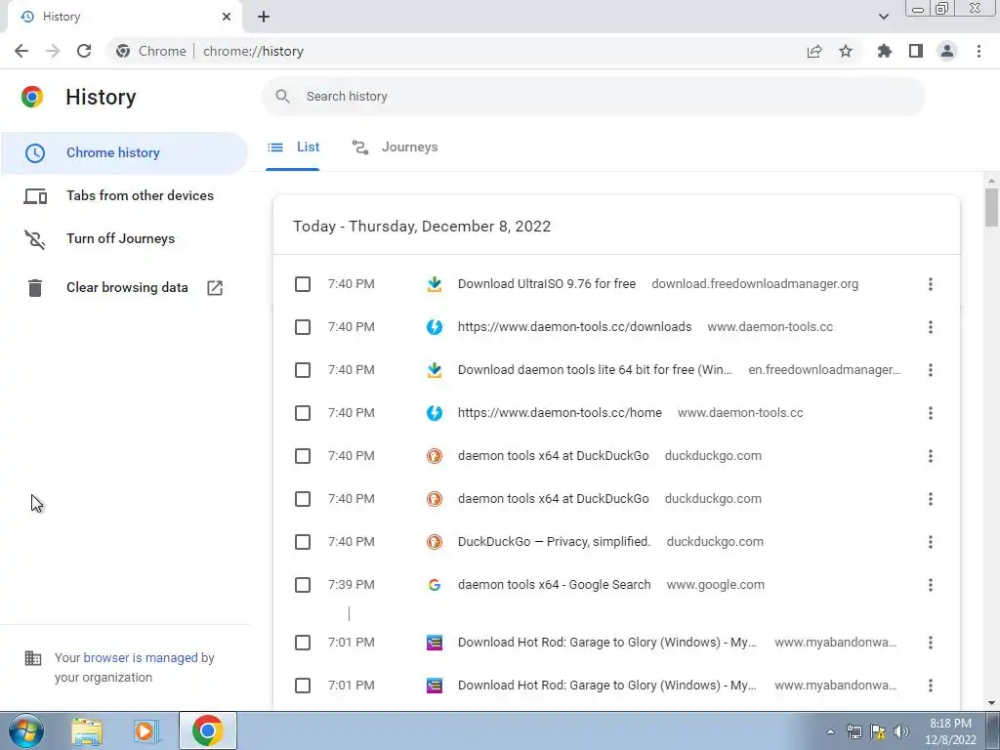The height and width of the screenshot is (750, 1000).
Task: Switch to the List tab
Action: coord(293,147)
